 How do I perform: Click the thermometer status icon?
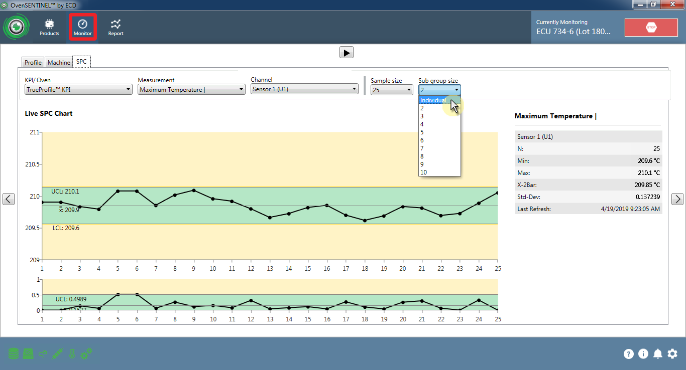(72, 354)
